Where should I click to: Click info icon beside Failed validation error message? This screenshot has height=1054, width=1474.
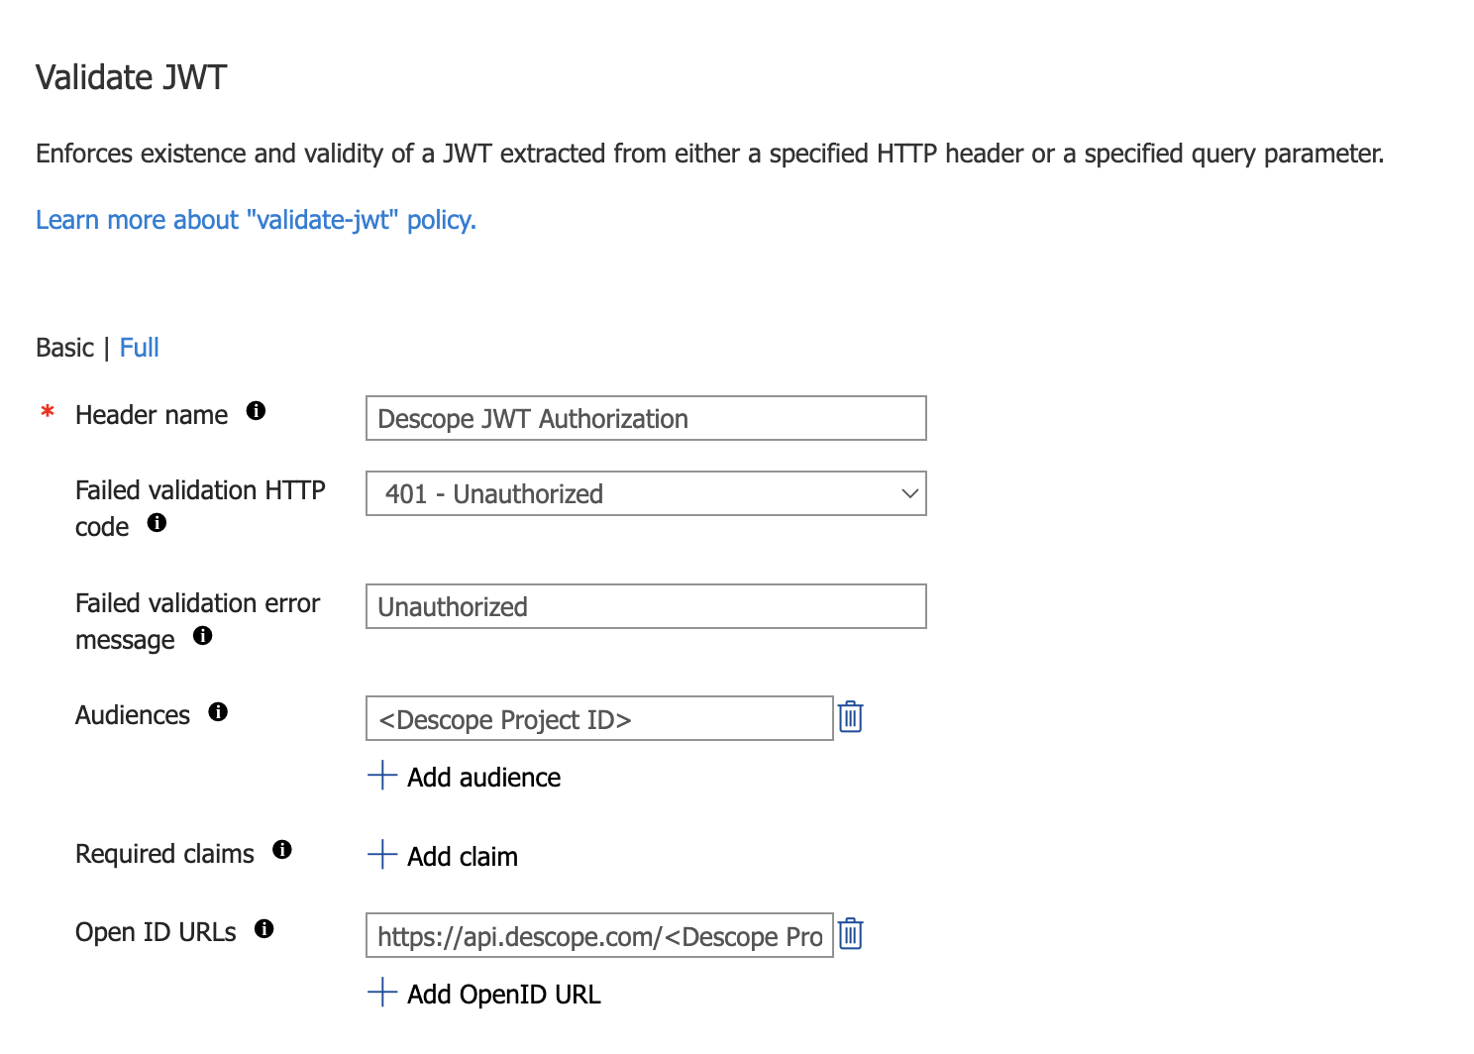click(203, 636)
